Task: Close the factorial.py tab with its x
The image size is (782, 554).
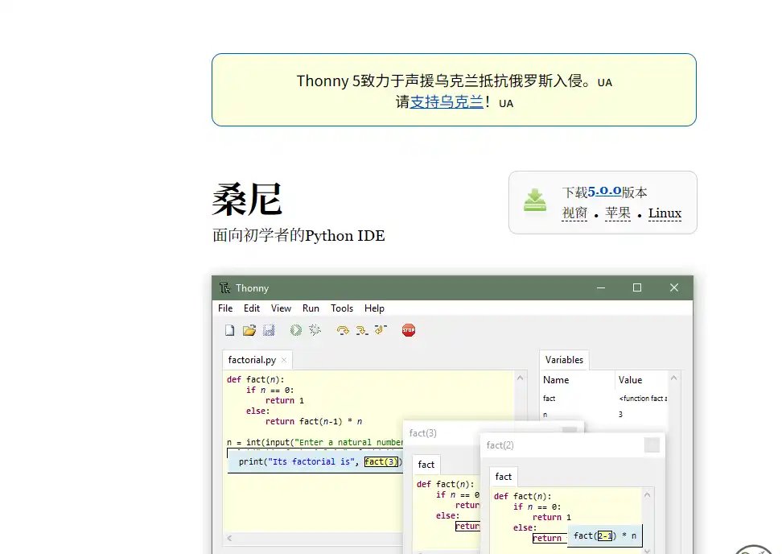Action: pyautogui.click(x=284, y=360)
